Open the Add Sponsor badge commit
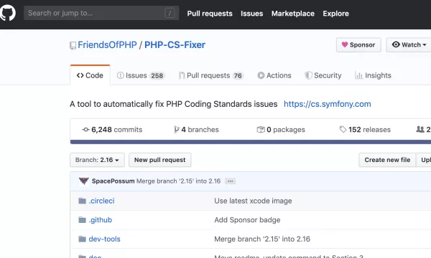The width and height of the screenshot is (431, 258). click(247, 220)
